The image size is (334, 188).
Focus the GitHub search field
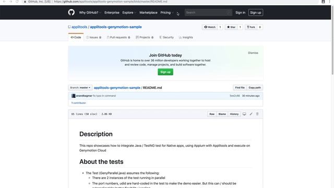pyautogui.click(x=208, y=13)
